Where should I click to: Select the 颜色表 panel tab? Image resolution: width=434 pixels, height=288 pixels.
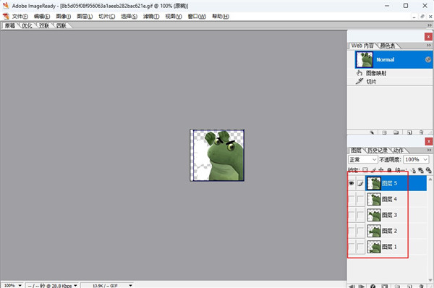coord(388,46)
